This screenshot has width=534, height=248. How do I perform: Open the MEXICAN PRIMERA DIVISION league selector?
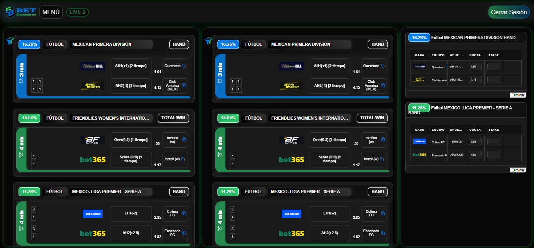point(111,44)
